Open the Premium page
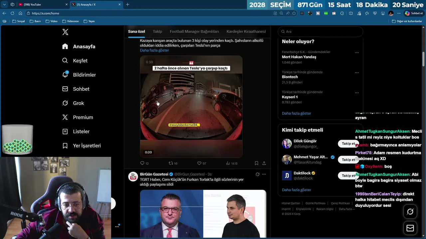The image size is (426, 239). tap(78, 117)
